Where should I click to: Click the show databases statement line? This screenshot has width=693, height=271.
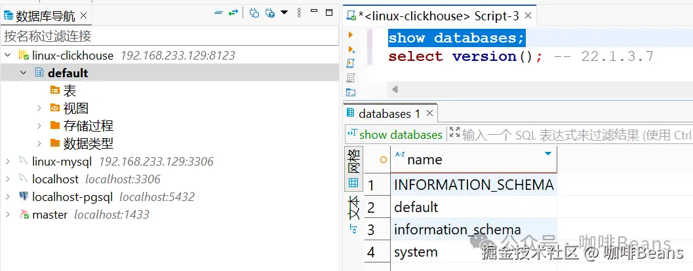click(456, 38)
